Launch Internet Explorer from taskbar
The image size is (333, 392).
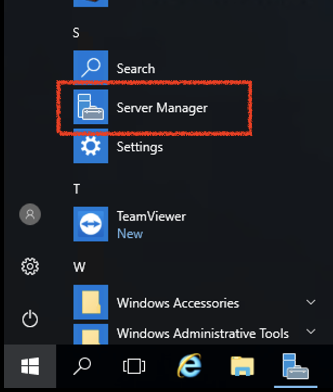(189, 365)
